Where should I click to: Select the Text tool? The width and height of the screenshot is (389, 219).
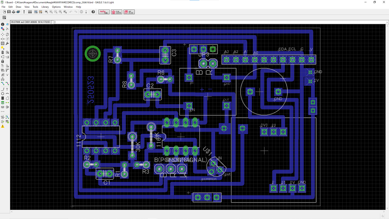click(7, 89)
